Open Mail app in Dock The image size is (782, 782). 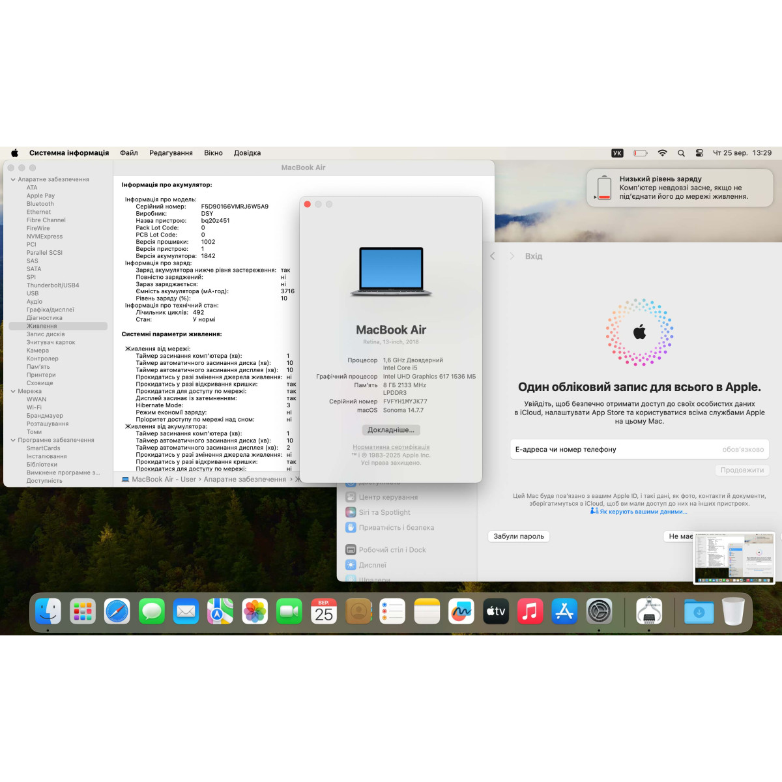point(186,611)
